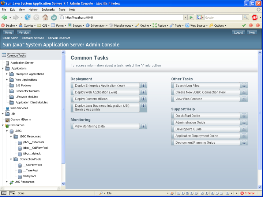Select jdbc/__TimerPool resource
The image size is (263, 197).
[x=33, y=142]
